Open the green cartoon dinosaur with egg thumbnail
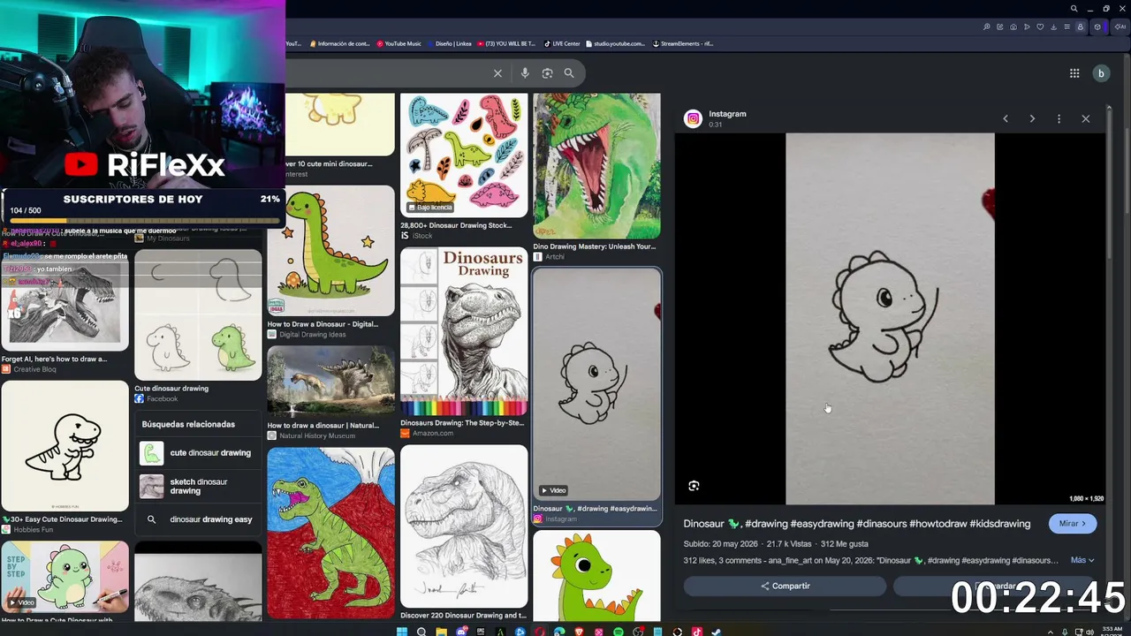Viewport: 1131px width, 636px height. pos(331,250)
